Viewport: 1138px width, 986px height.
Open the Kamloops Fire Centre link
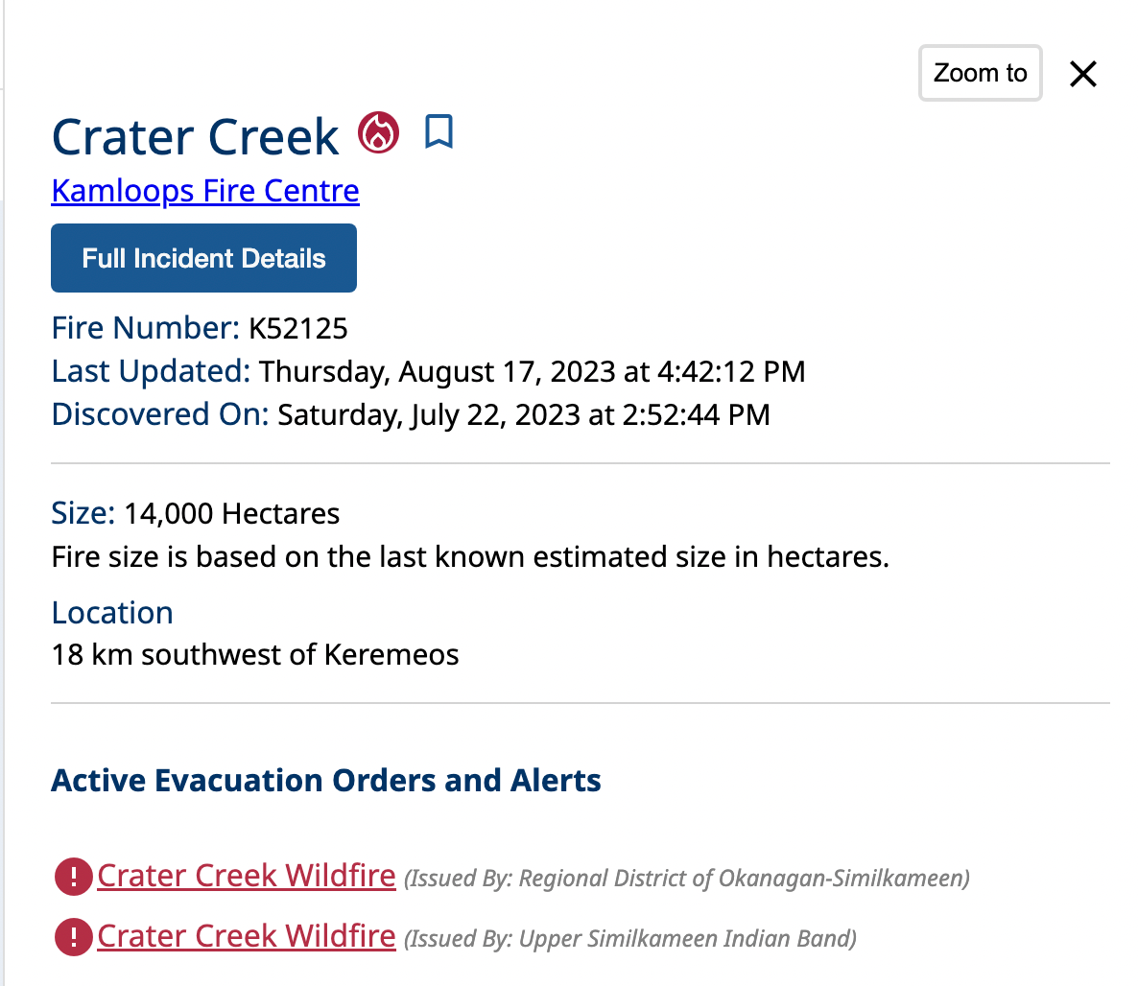205,191
